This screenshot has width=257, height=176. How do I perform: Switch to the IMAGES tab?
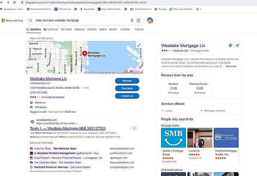(x=79, y=29)
